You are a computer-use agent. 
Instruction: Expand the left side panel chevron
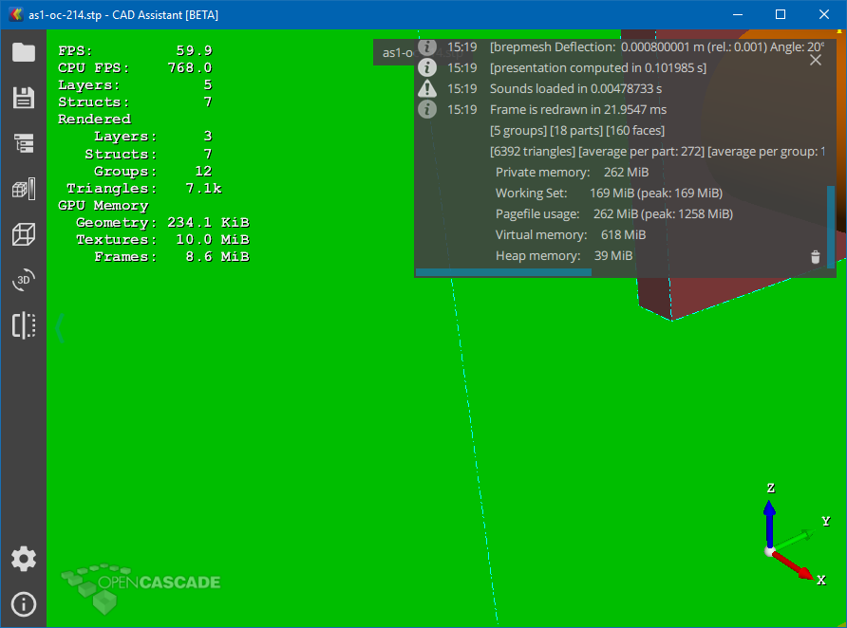[x=60, y=328]
